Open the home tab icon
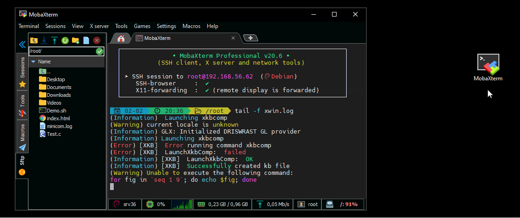 point(121,38)
